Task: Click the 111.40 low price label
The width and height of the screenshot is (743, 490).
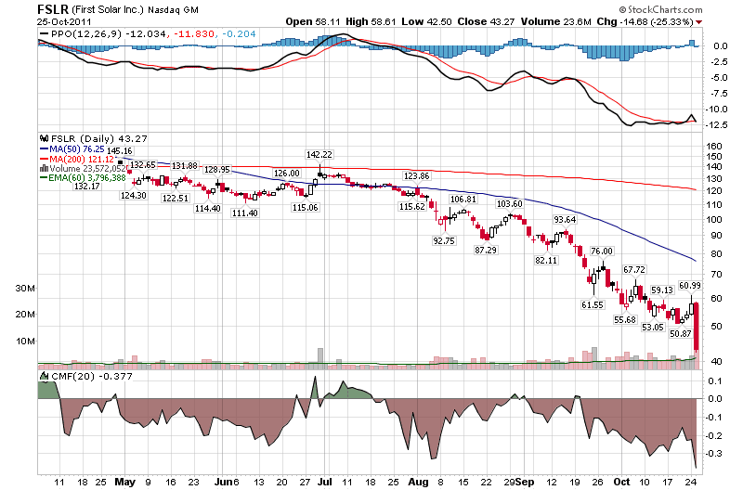Action: (x=244, y=213)
